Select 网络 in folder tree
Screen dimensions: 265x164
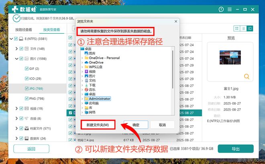tap(90, 112)
